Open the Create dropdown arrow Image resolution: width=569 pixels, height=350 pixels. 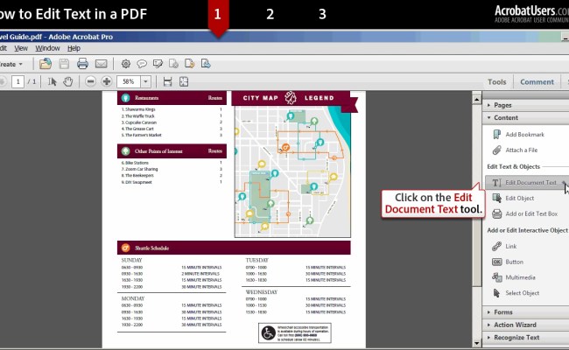pyautogui.click(x=21, y=64)
